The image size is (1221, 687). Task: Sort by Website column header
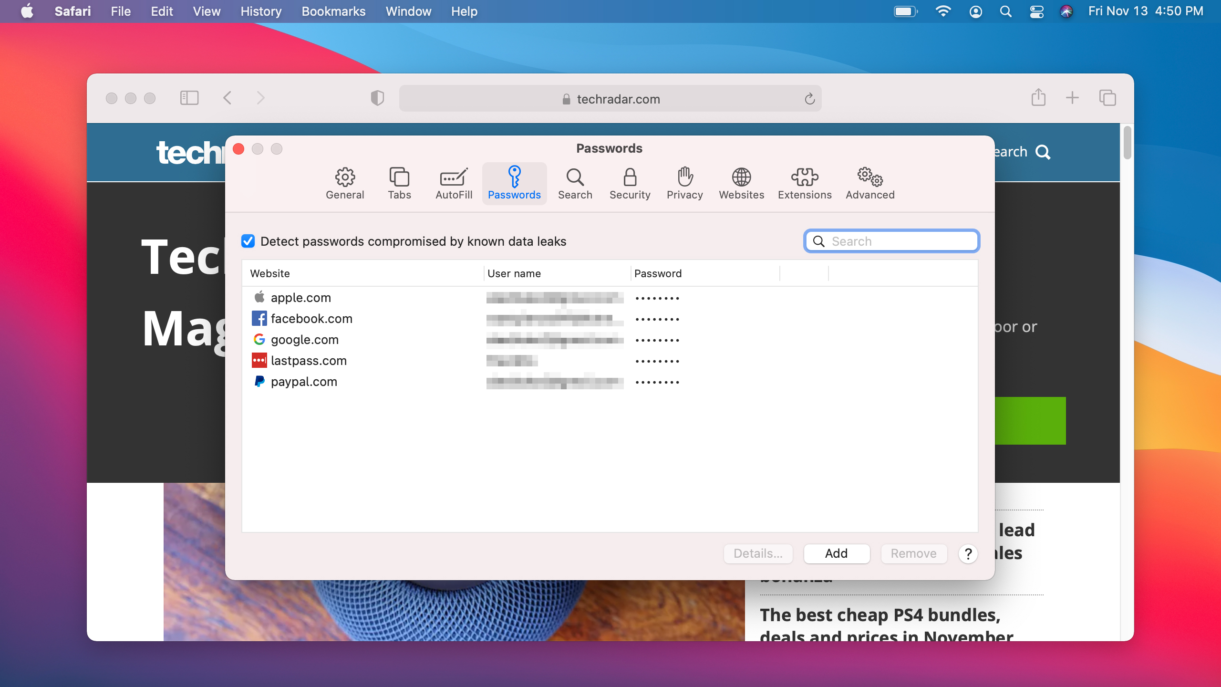pos(363,273)
